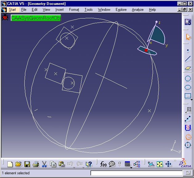Click the compass z-axis handle point
The width and height of the screenshot is (194, 178).
pos(156,22)
